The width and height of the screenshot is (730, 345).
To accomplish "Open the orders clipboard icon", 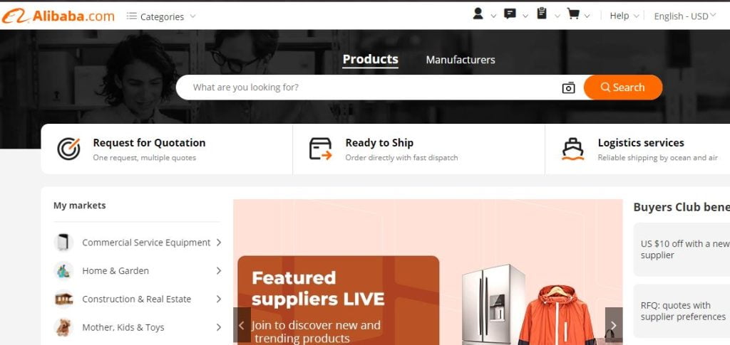I will coord(542,14).
